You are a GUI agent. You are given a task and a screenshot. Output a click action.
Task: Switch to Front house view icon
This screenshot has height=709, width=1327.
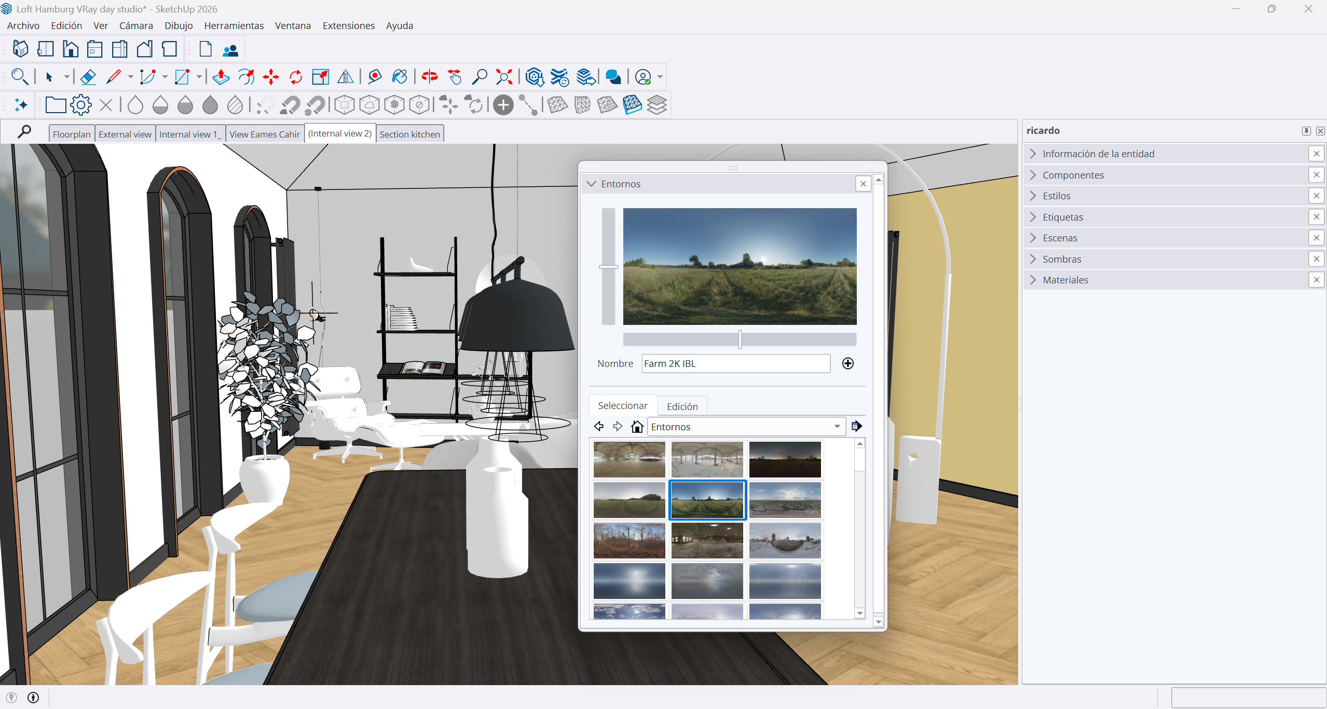pyautogui.click(x=70, y=49)
